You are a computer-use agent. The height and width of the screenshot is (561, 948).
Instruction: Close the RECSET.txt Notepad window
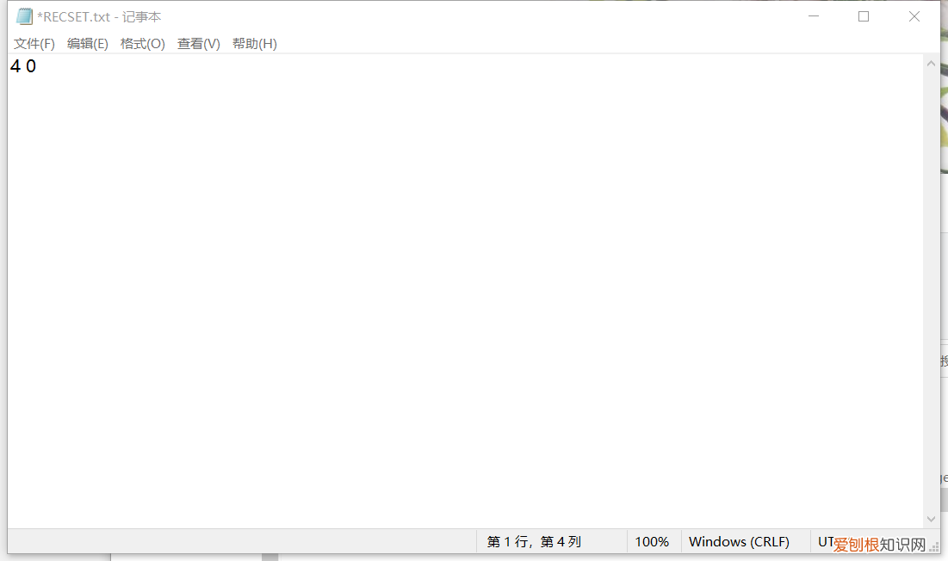(x=914, y=16)
